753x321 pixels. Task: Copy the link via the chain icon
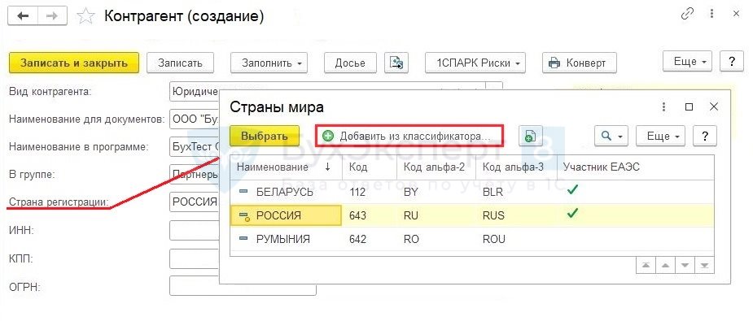pos(688,15)
